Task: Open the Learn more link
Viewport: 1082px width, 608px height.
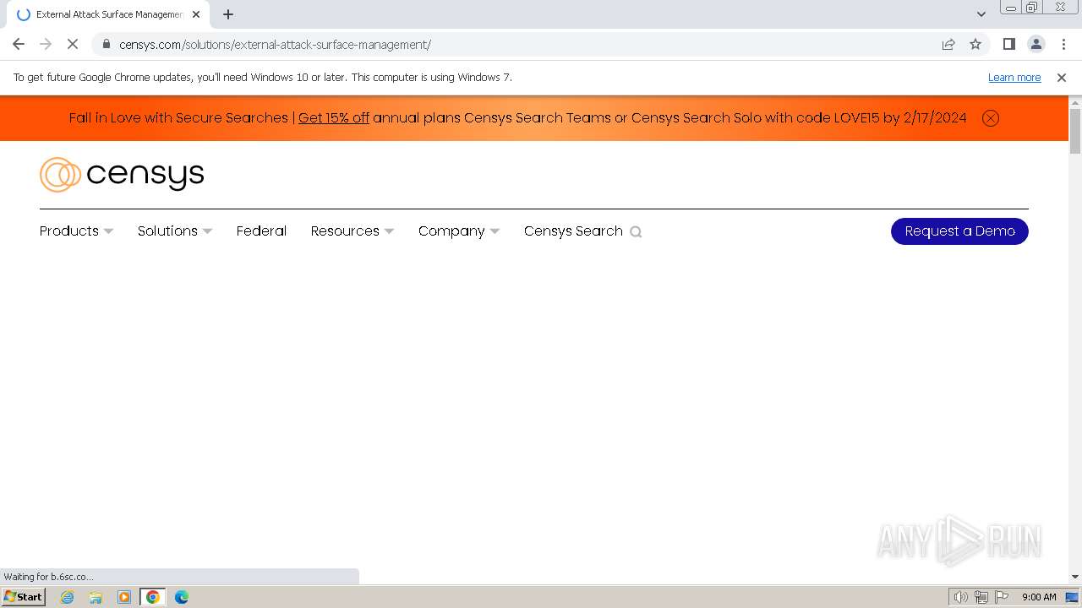Action: pyautogui.click(x=1014, y=77)
